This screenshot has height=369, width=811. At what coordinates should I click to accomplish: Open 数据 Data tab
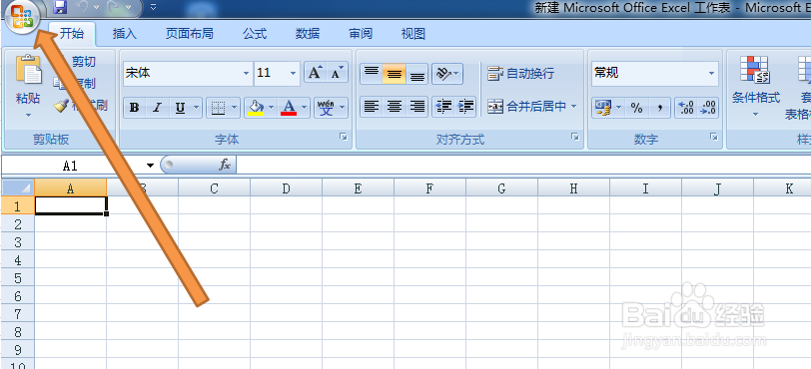click(x=308, y=34)
